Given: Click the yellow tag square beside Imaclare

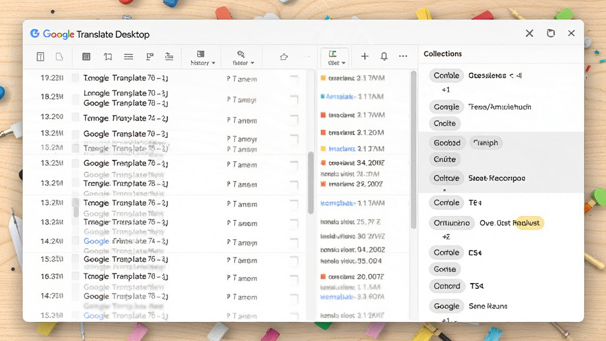Looking at the screenshot, I should 323,149.
